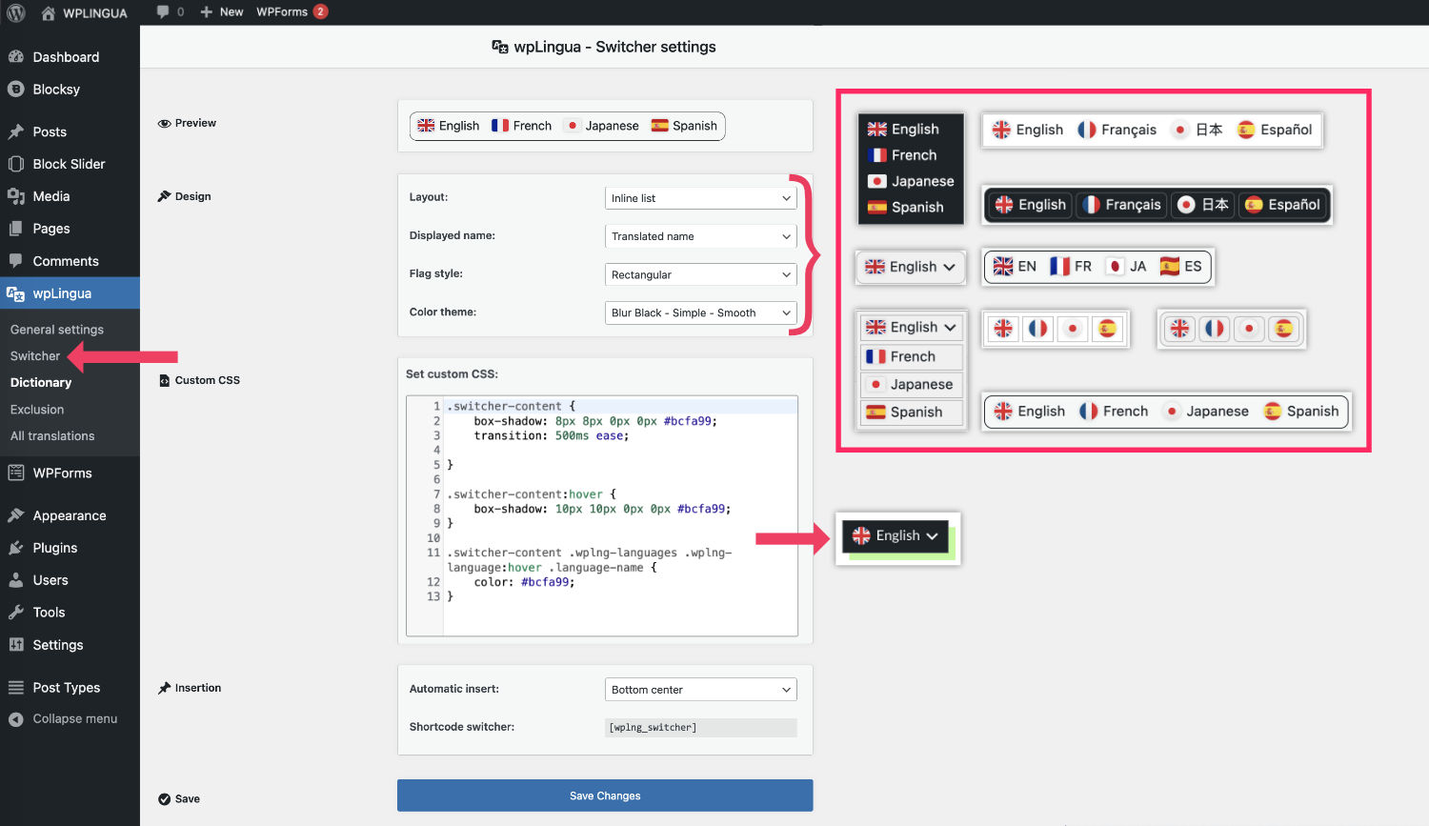Open the Dashboard gauge icon

(x=16, y=57)
